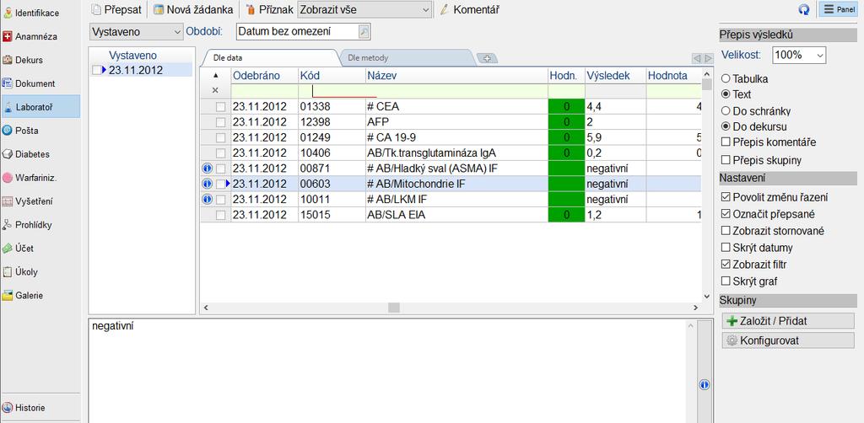
Task: Open the Účet money section
Action: point(40,248)
